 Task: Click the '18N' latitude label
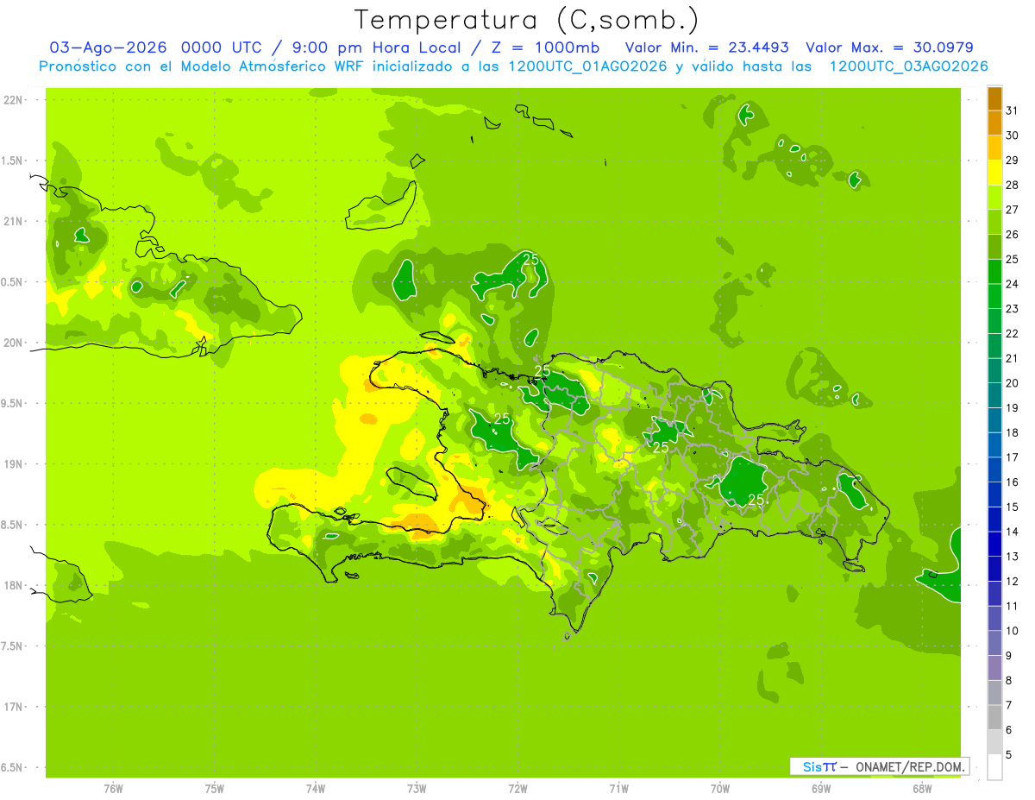click(13, 585)
